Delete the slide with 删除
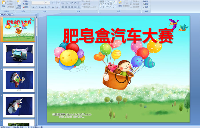 click(25, 7)
